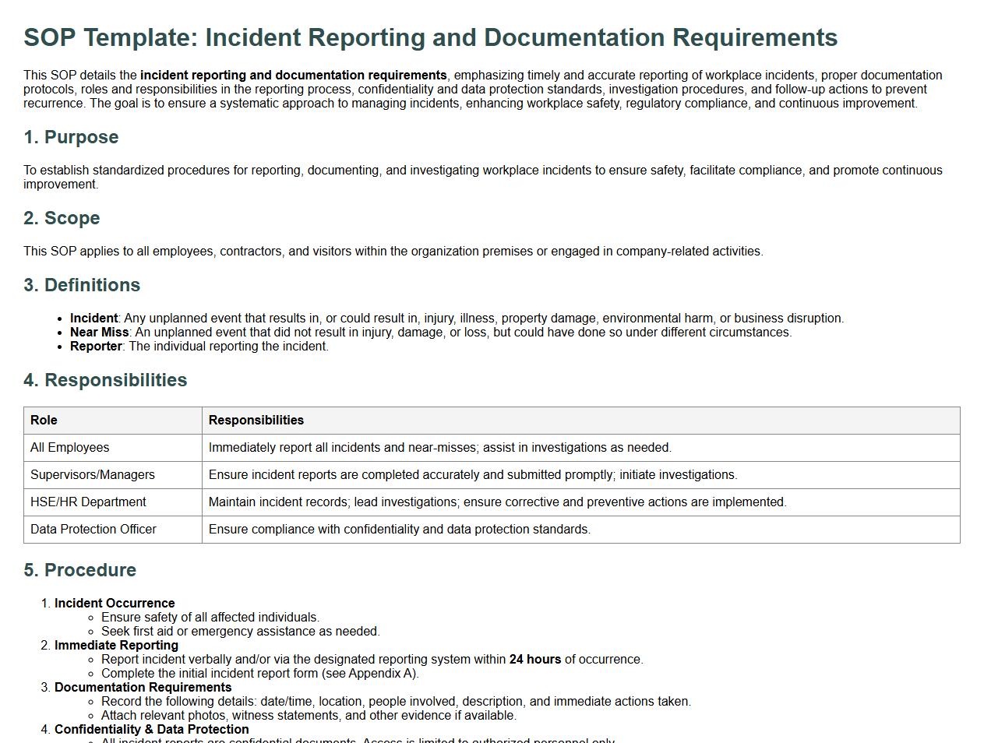Click the SOP Template main title heading
The height and width of the screenshot is (743, 984).
coord(430,37)
